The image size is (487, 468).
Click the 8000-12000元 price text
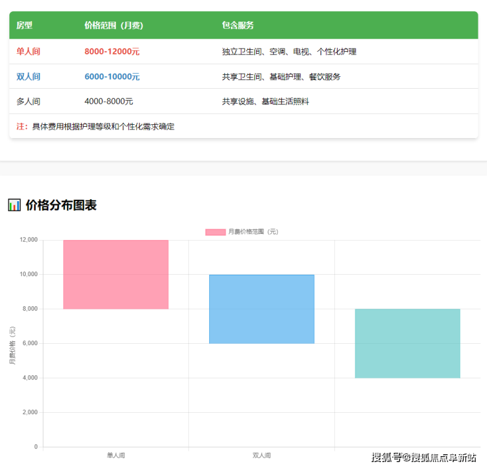(112, 51)
